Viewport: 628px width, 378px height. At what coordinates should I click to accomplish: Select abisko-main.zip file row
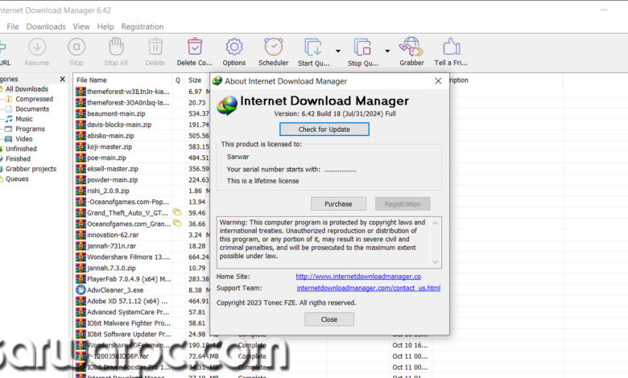[110, 136]
